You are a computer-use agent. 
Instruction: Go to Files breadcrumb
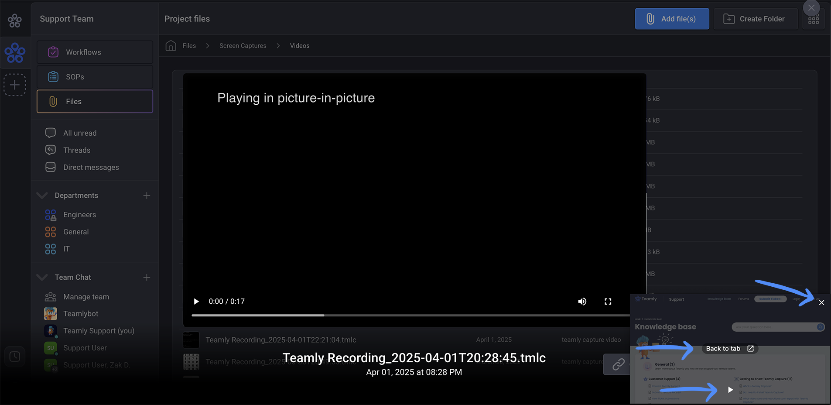click(x=189, y=46)
